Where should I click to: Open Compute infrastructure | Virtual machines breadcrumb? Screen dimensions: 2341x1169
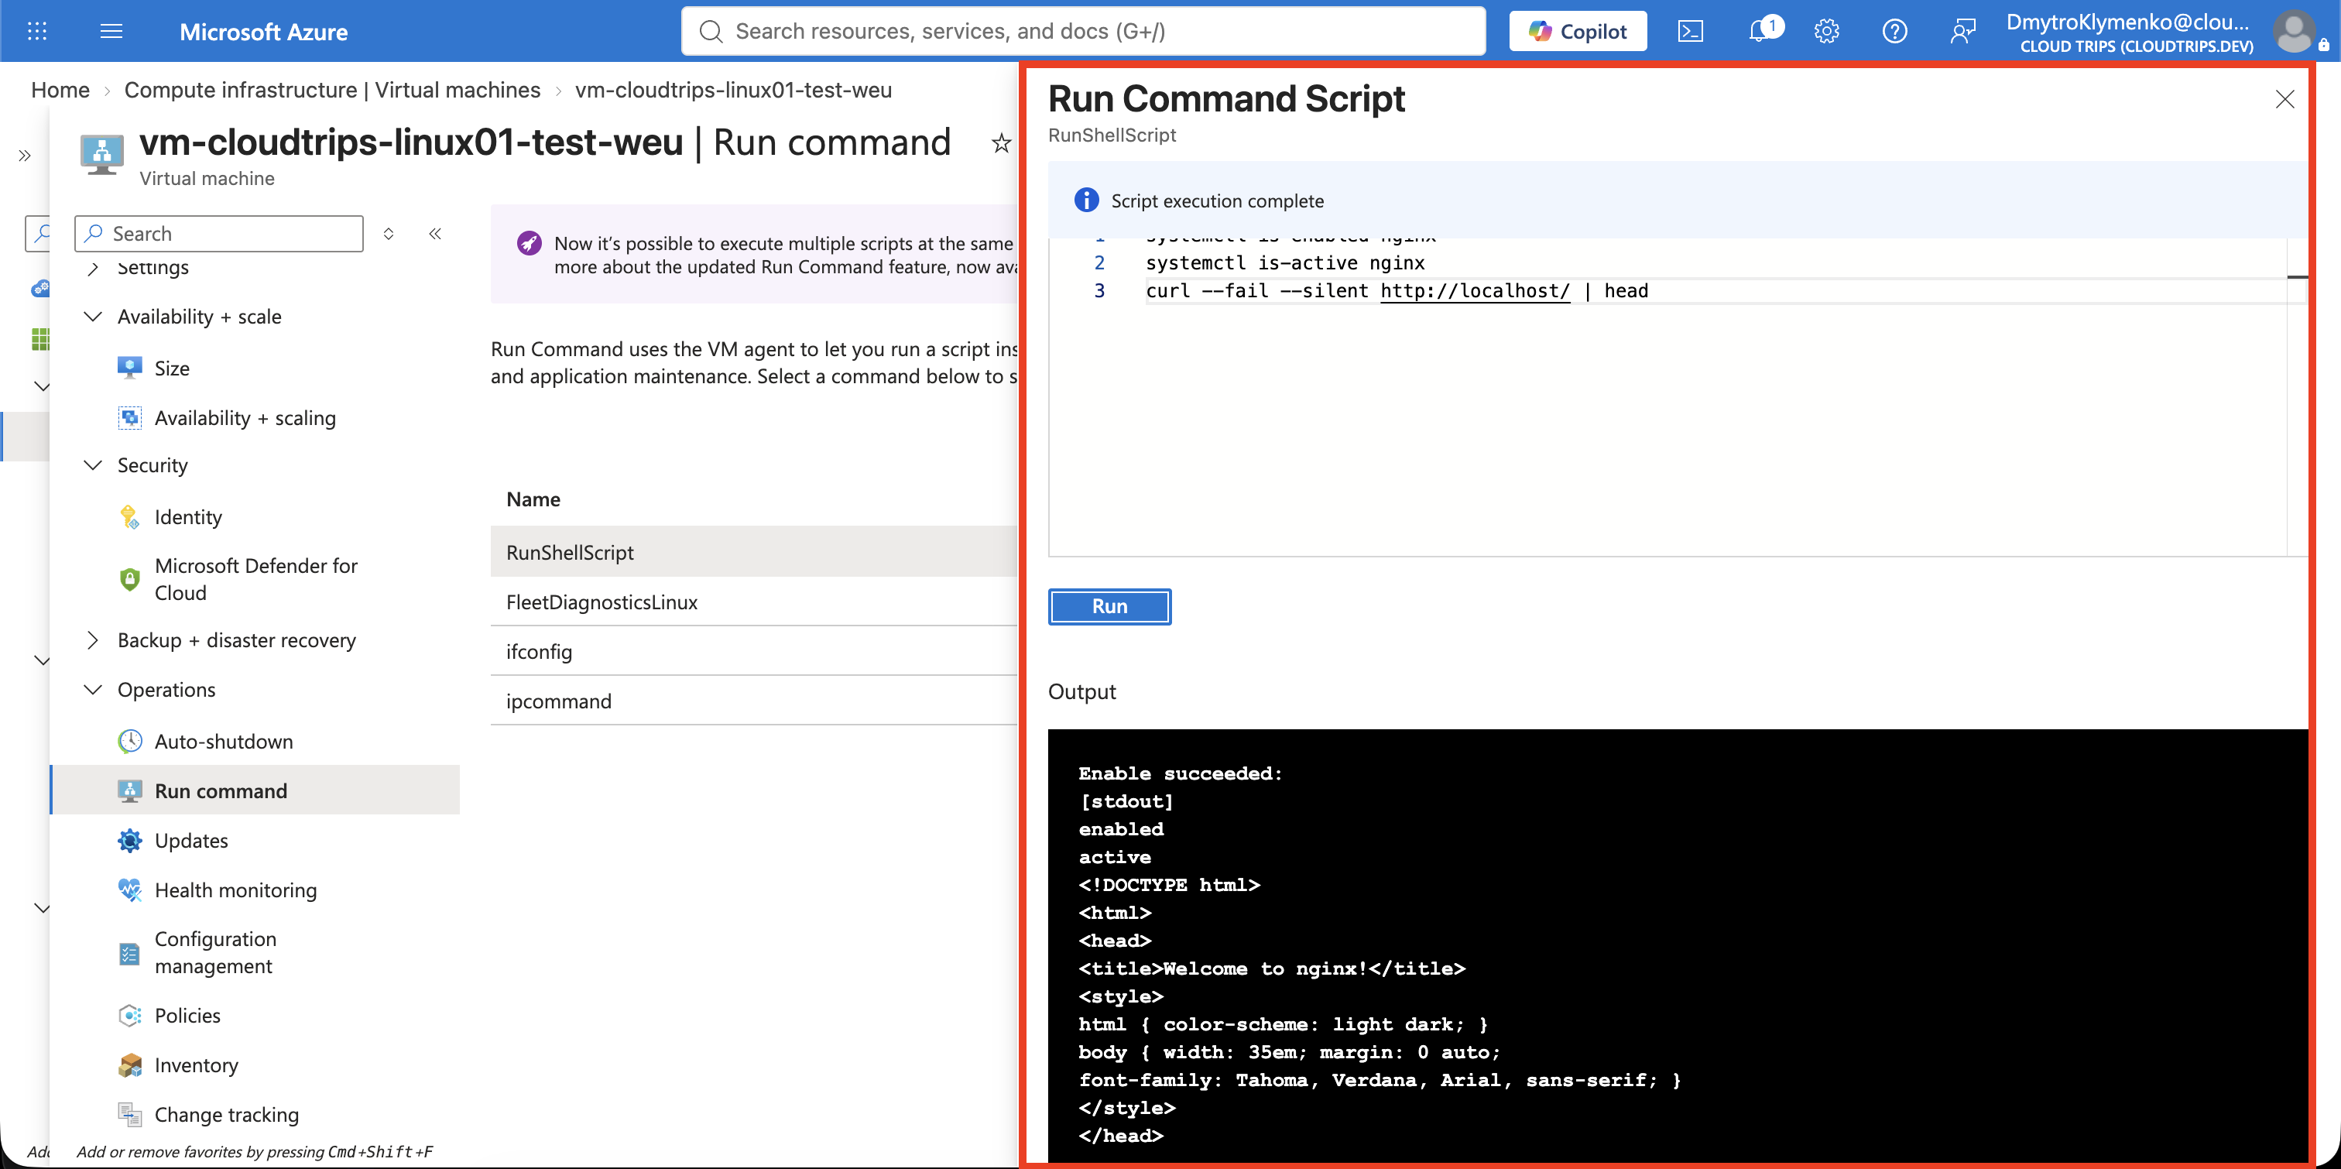[x=333, y=90]
